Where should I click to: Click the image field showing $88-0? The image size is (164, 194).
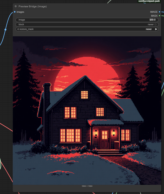(x=87, y=20)
